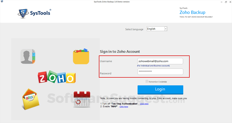Image resolution: width=232 pixels, height=123 pixels.
Task: Click 'For Individual and Business account' note
Action: coord(153,66)
